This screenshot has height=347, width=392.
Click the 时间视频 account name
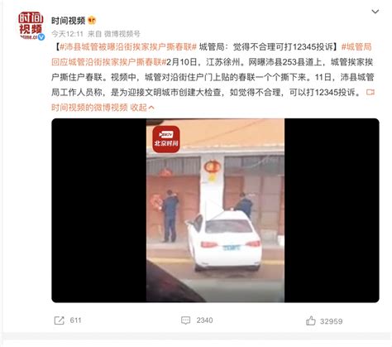[x=69, y=21]
